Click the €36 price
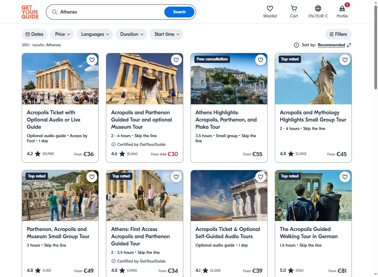This screenshot has height=277, width=378. (88, 154)
